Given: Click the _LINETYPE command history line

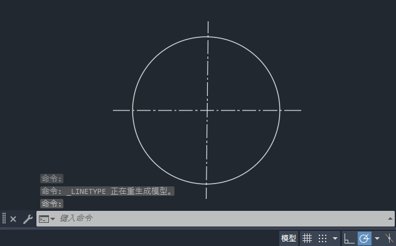Looking at the screenshot, I should coord(107,191).
